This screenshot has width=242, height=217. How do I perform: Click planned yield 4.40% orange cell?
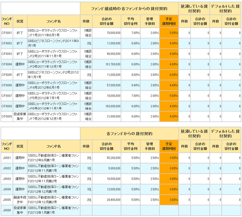point(169,85)
